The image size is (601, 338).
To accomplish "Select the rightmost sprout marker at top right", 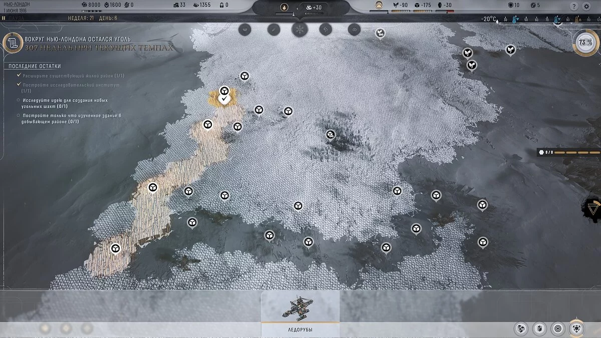I will 510,49.
